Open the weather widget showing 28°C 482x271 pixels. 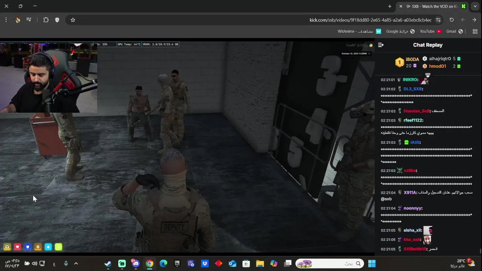[465, 263]
